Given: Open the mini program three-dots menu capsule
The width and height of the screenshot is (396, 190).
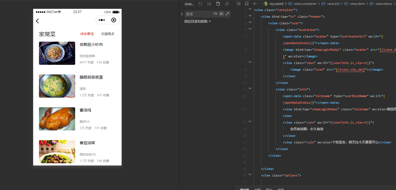Looking at the screenshot, I should pos(102,20).
